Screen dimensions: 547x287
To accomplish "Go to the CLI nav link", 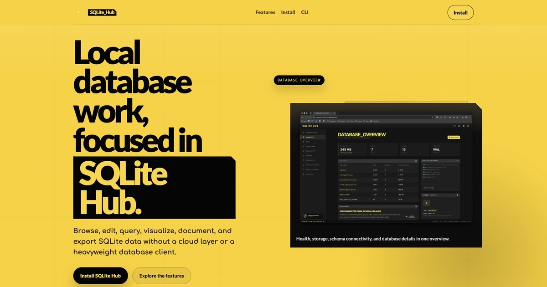I will [x=305, y=12].
